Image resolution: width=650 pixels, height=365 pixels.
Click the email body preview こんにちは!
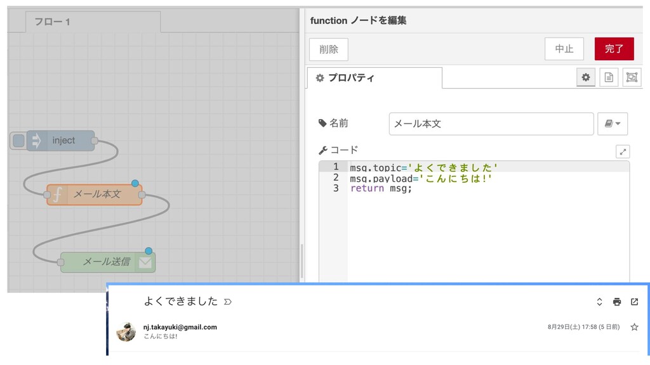pos(161,336)
